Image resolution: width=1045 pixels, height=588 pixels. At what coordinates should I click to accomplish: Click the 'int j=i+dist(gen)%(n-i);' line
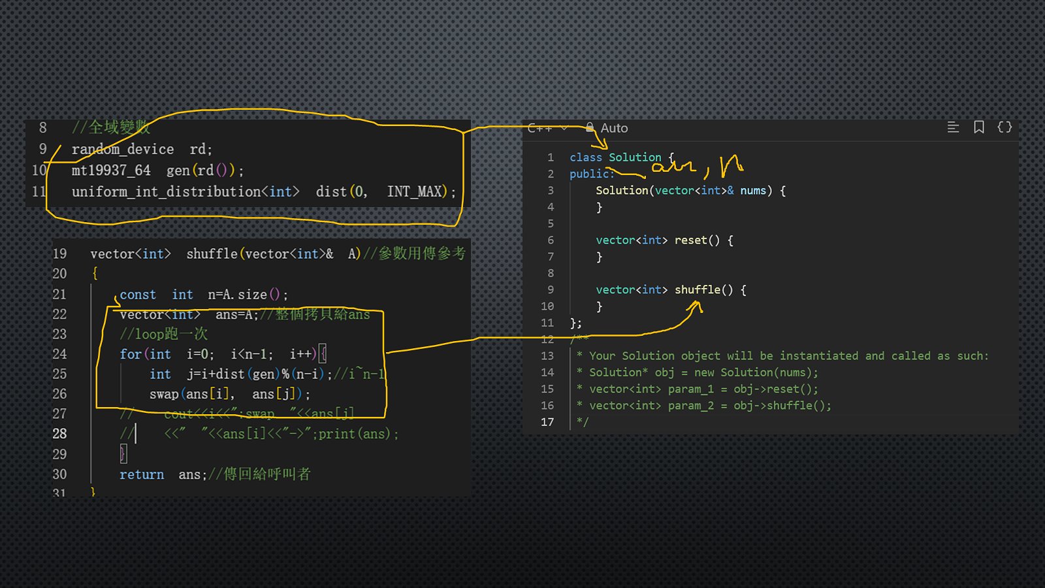point(242,374)
